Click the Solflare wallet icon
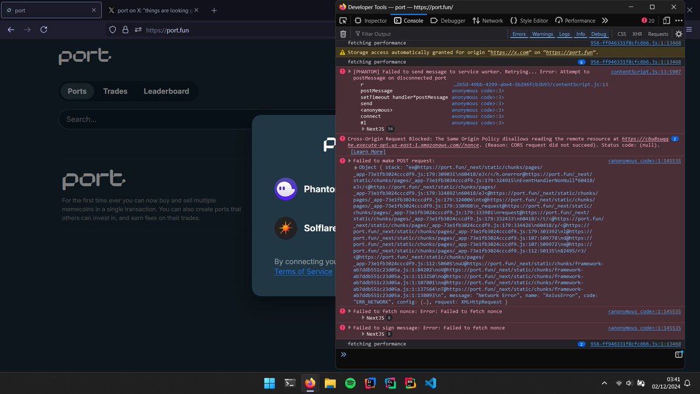 coord(286,228)
